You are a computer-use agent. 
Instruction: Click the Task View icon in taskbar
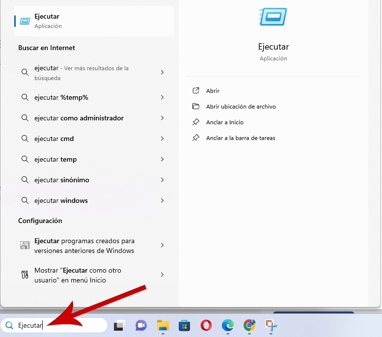[x=119, y=325]
